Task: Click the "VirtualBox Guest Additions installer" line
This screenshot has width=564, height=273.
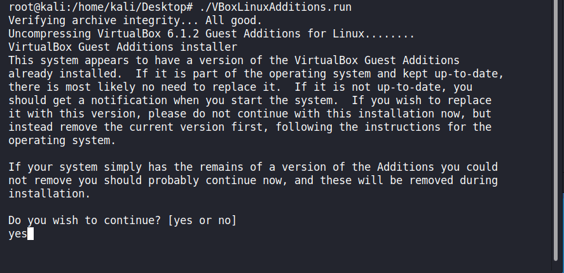Action: pyautogui.click(x=123, y=47)
